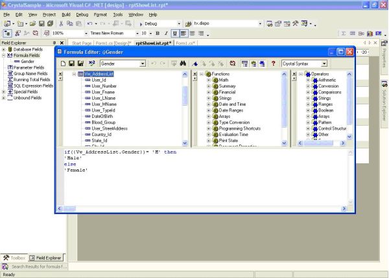Open the Times New Roman font dropdown
This screenshot has width=389, height=278.
[137, 33]
